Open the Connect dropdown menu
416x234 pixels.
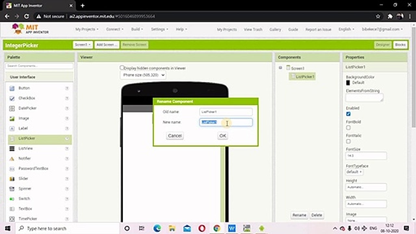click(x=114, y=29)
